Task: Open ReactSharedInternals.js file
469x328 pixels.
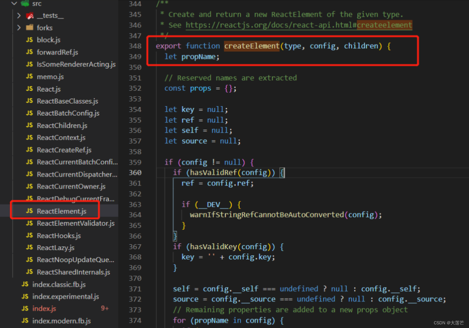Action: 74,272
